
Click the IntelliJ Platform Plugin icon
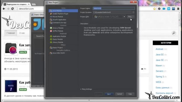[x=51, y=14]
